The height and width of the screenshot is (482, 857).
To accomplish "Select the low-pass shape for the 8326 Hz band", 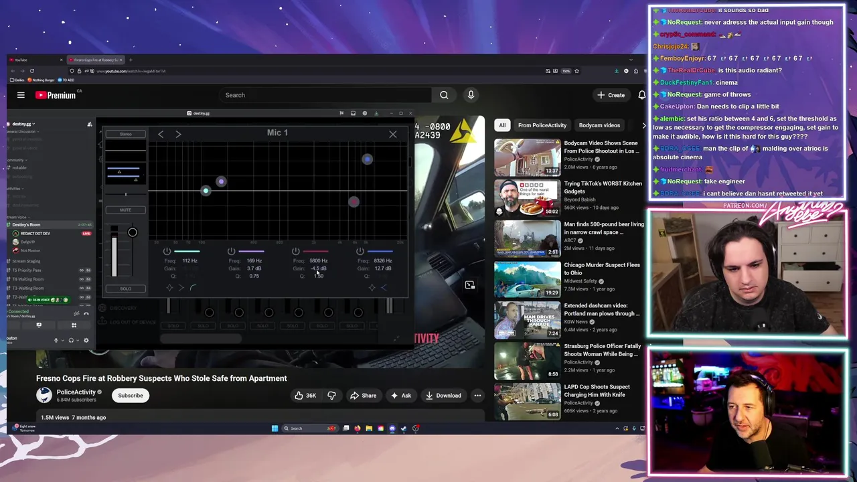I will 384,288.
